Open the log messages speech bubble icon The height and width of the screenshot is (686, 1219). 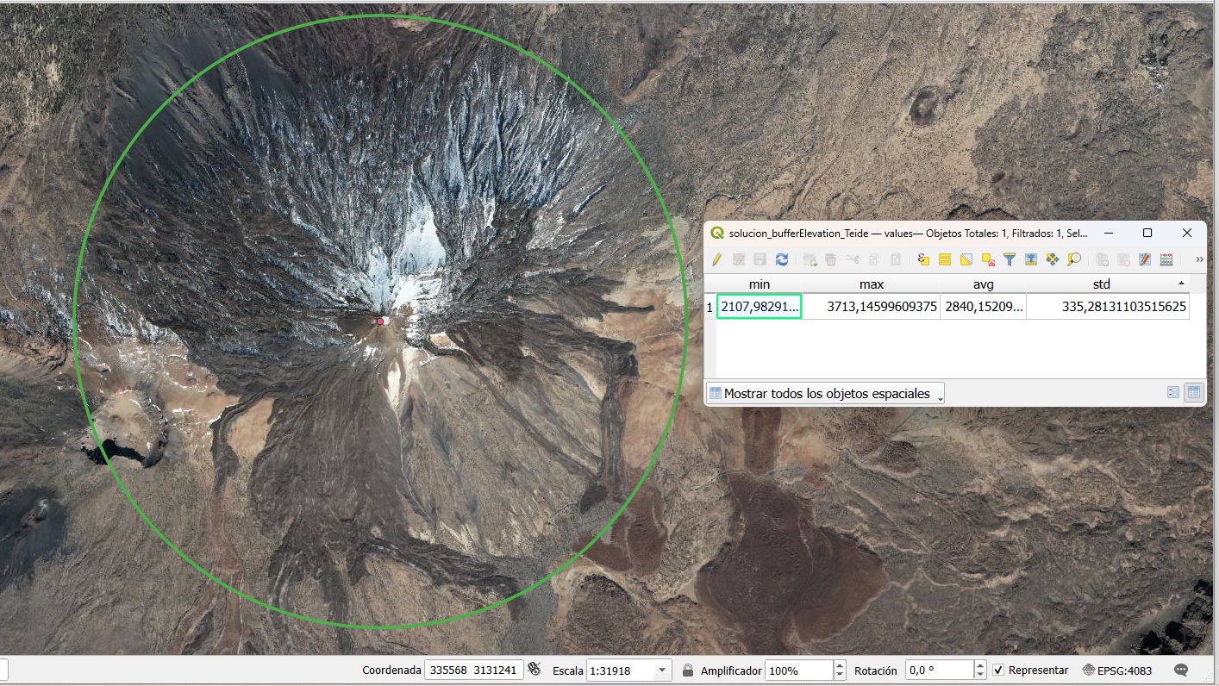(x=1181, y=670)
